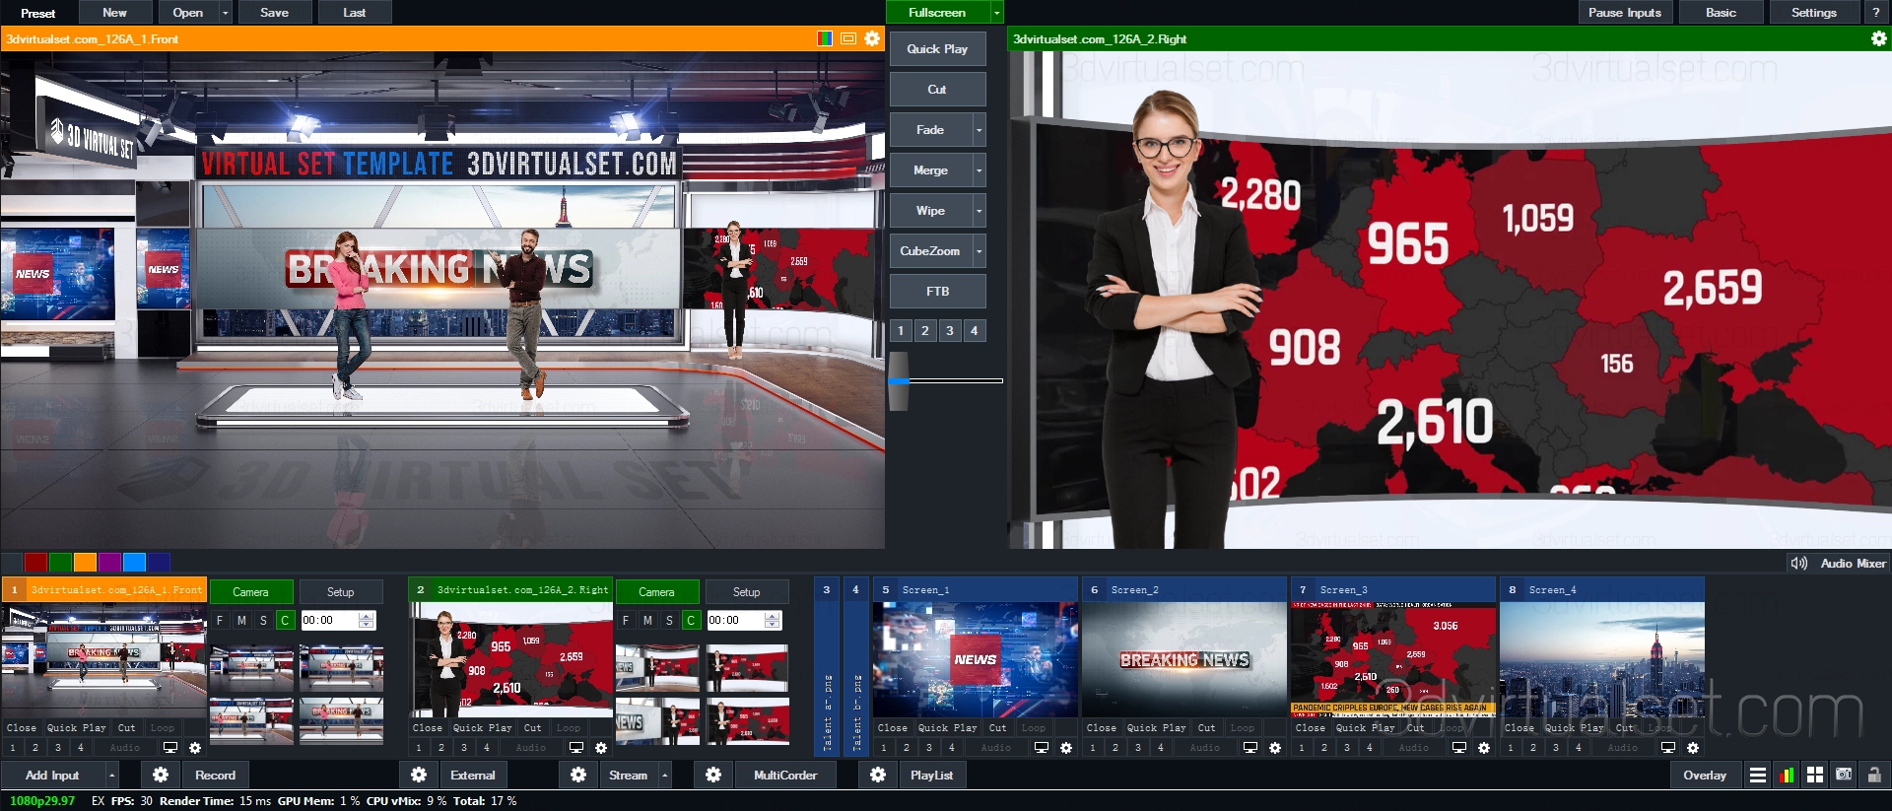The image size is (1892, 811).
Task: Open the Record settings gear
Action: (x=161, y=776)
